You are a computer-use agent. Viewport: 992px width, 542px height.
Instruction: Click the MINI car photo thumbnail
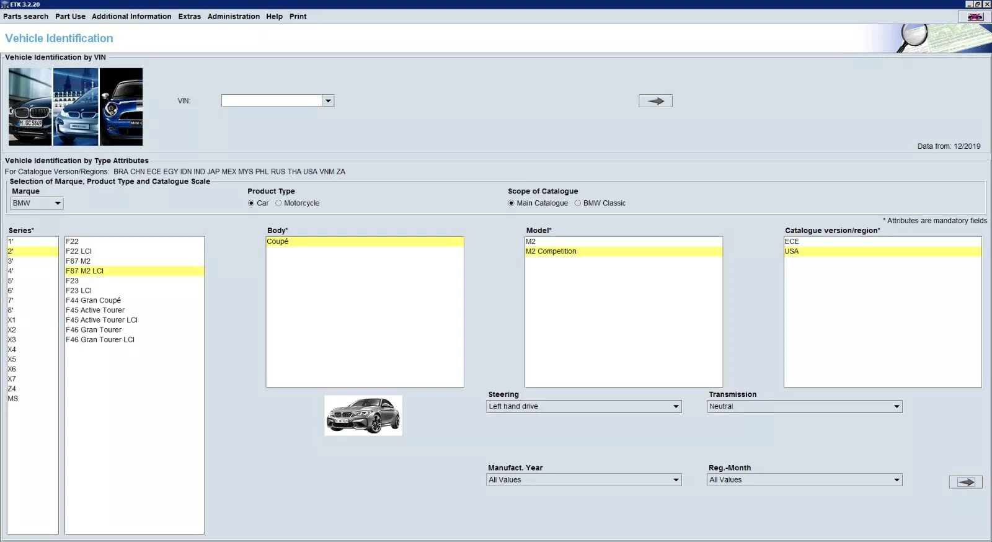coord(121,107)
